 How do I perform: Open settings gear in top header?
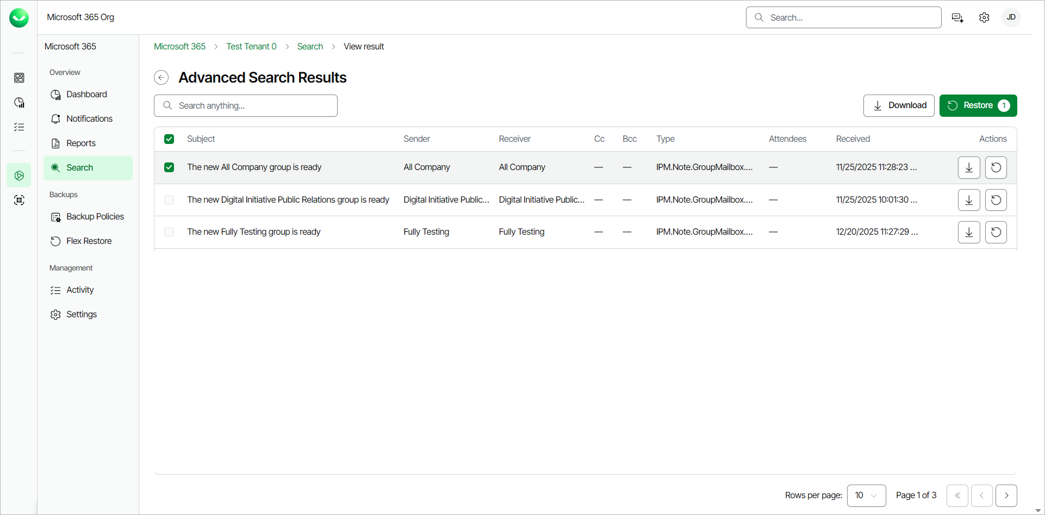(984, 18)
